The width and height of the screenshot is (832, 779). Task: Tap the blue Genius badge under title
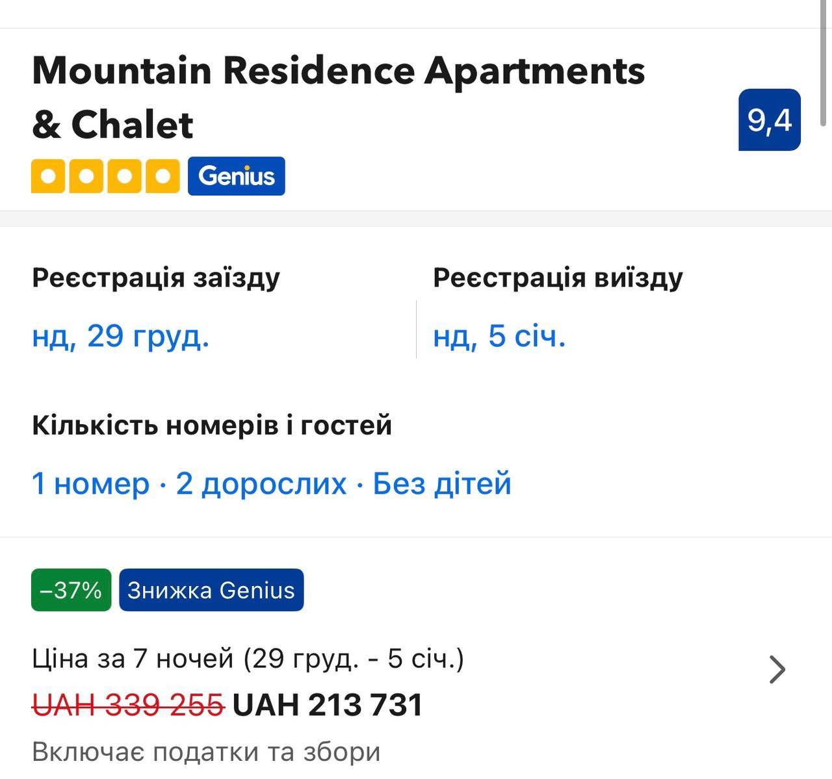click(x=236, y=176)
